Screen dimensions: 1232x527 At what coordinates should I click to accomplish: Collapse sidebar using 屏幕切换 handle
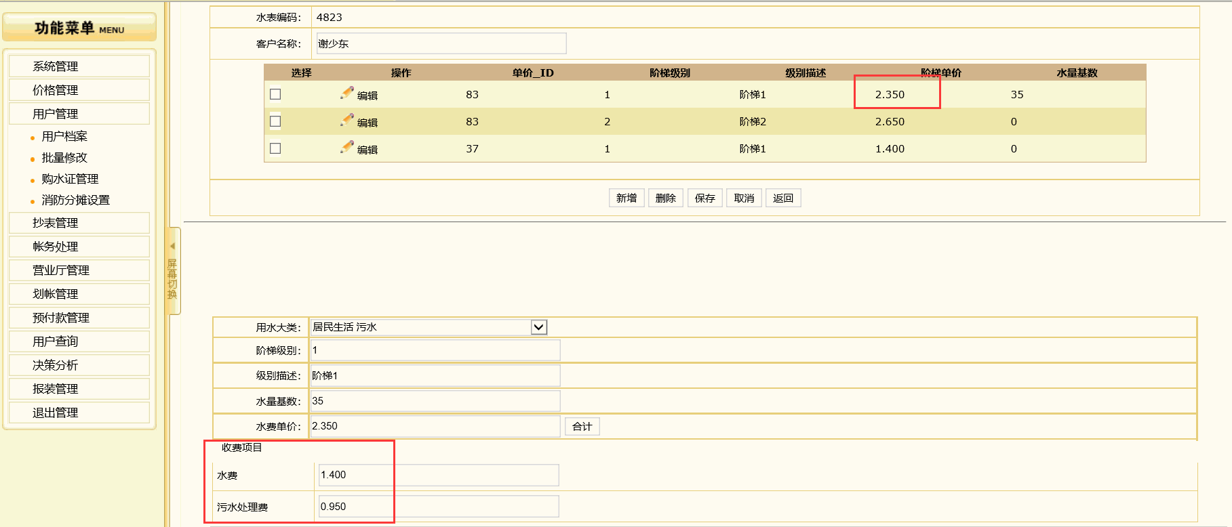(x=173, y=271)
